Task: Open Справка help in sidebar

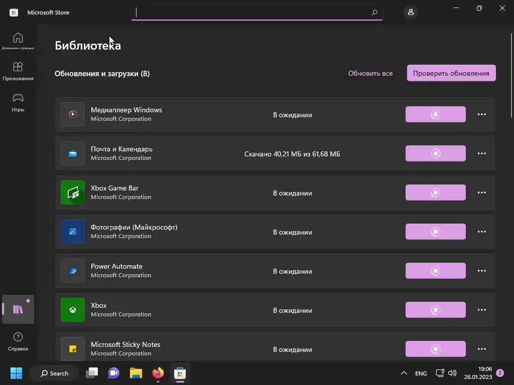Action: [x=18, y=341]
